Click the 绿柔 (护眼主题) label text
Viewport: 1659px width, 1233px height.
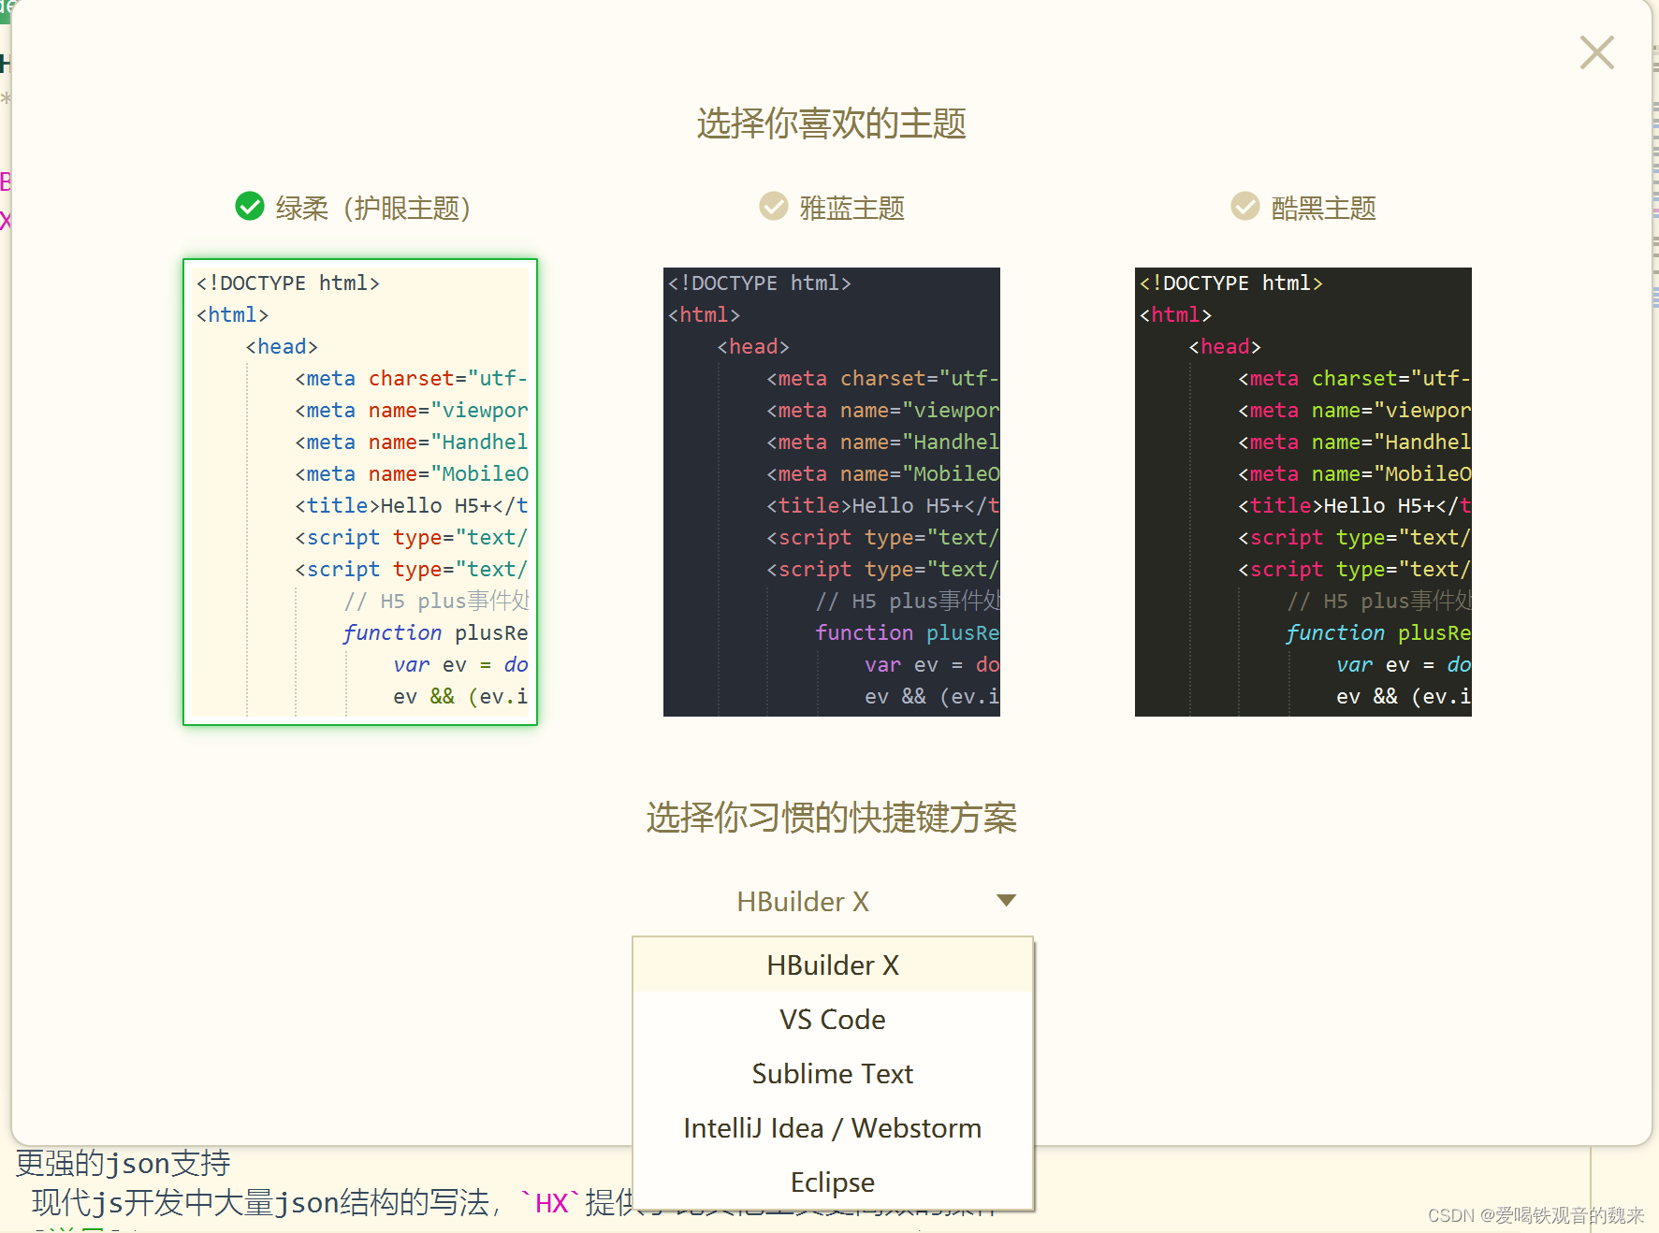(372, 208)
